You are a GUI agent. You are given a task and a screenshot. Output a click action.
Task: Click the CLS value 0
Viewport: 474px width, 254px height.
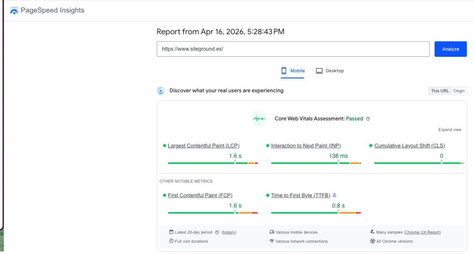(x=442, y=156)
